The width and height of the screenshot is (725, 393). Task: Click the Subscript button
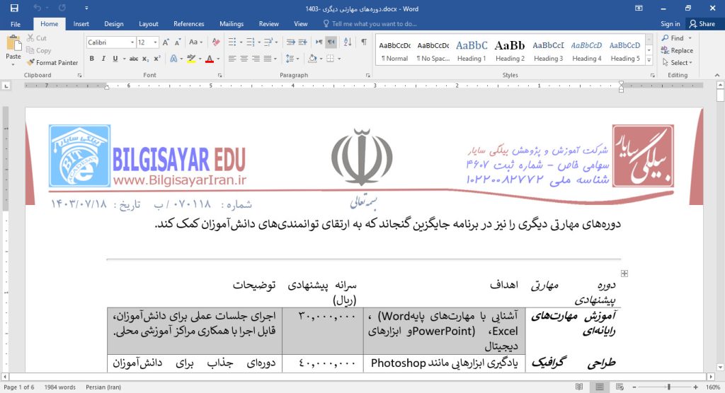coord(145,59)
